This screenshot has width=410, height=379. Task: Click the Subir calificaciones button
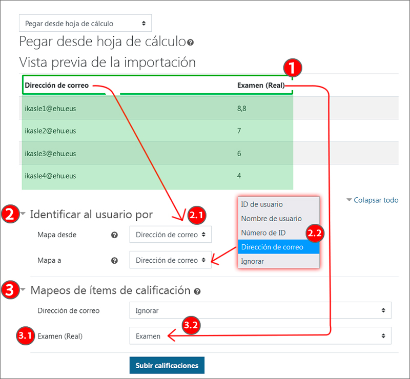(167, 366)
